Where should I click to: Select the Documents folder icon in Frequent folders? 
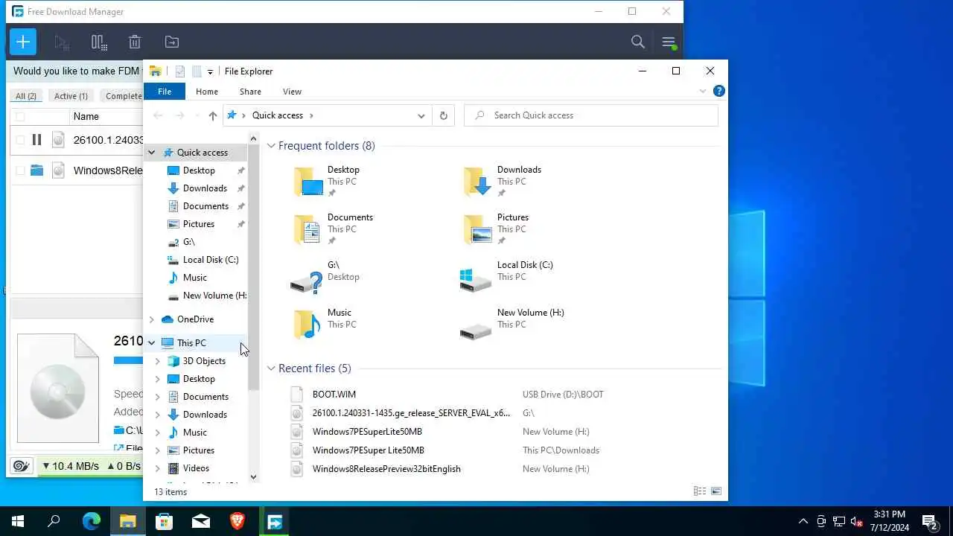point(307,229)
